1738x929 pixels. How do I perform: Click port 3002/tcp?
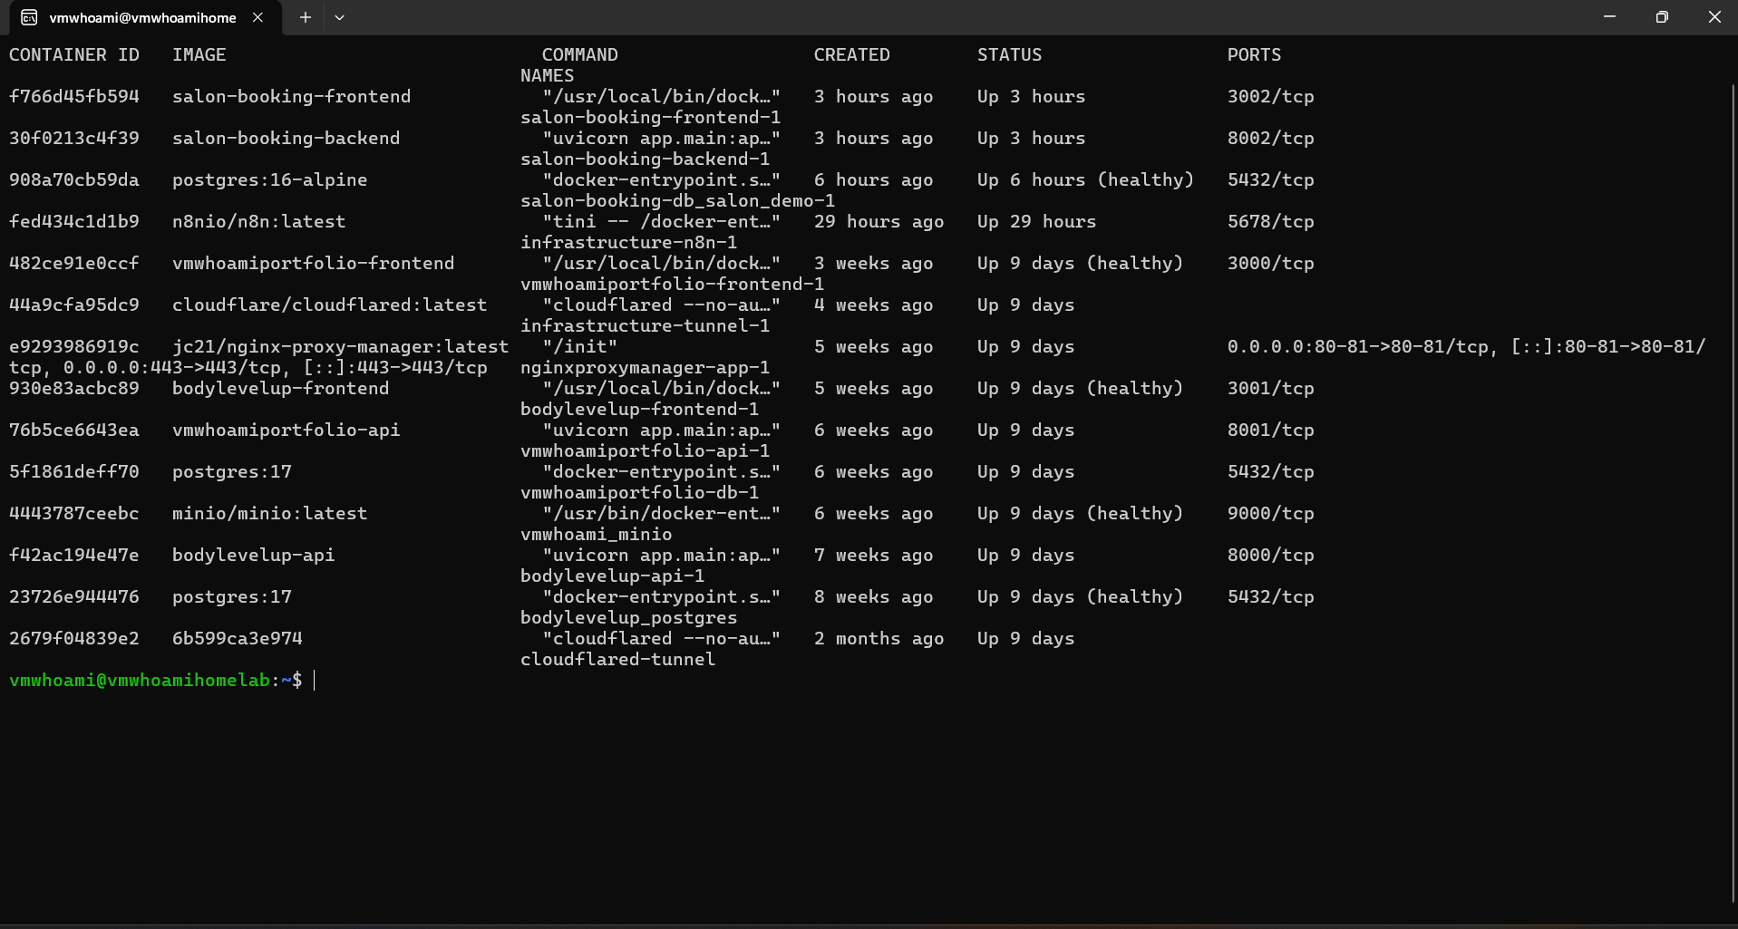pyautogui.click(x=1270, y=96)
